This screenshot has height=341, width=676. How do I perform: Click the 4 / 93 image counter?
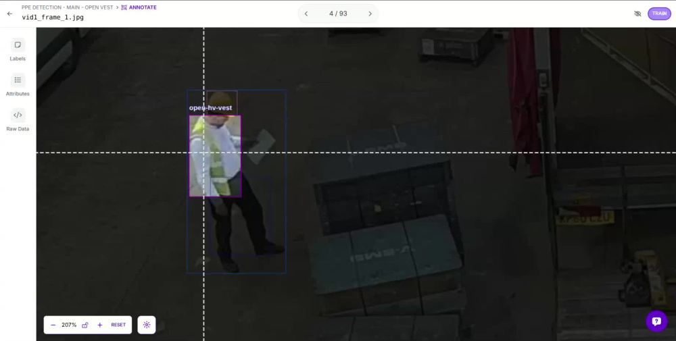338,14
